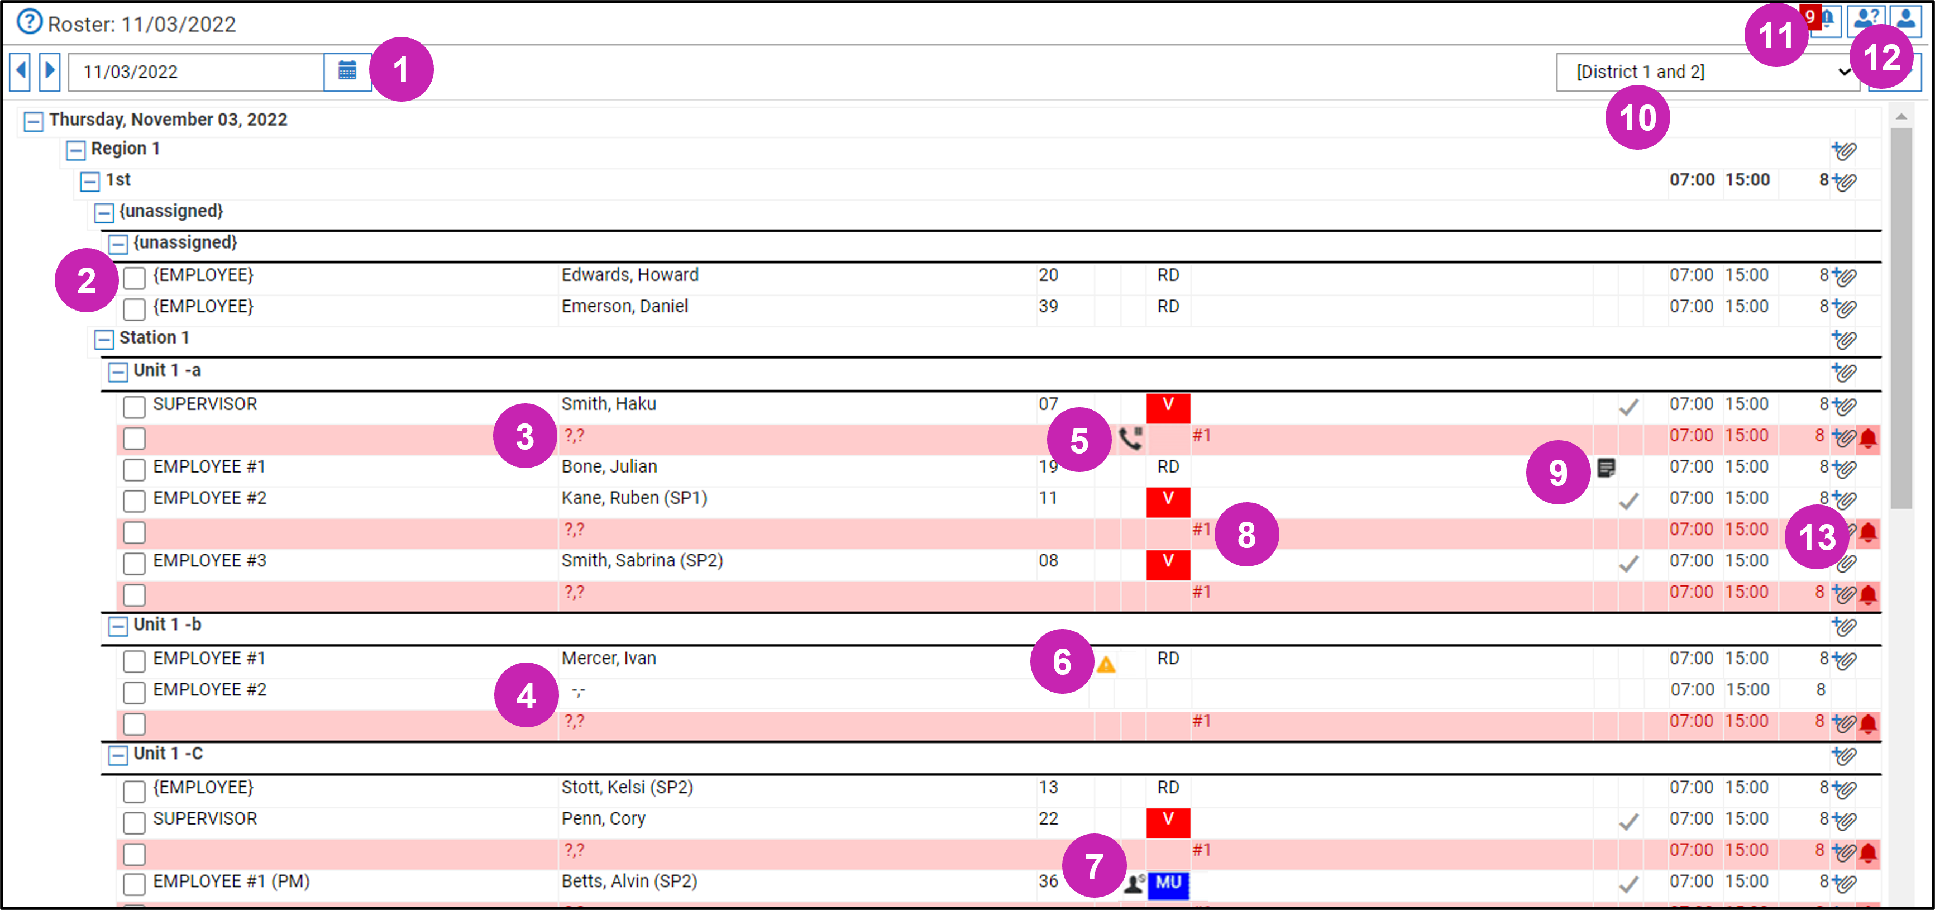Go to next roster day arrow

pos(50,72)
